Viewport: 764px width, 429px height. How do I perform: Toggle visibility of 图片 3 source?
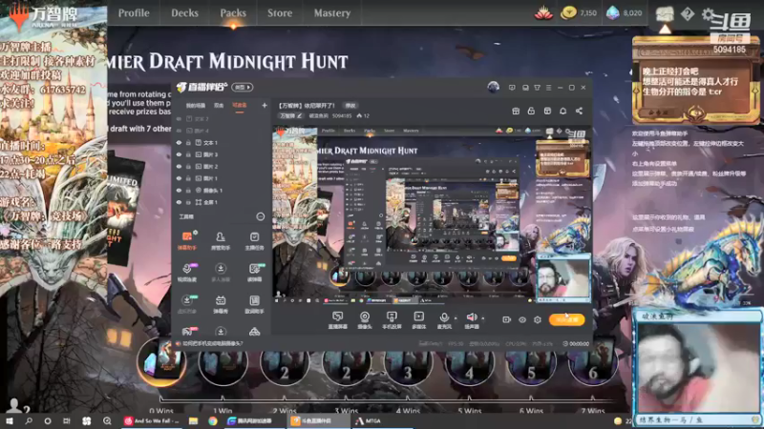(179, 154)
